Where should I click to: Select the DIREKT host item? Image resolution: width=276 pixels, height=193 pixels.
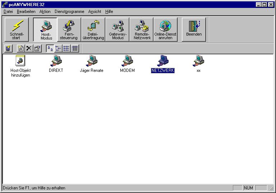(56, 64)
